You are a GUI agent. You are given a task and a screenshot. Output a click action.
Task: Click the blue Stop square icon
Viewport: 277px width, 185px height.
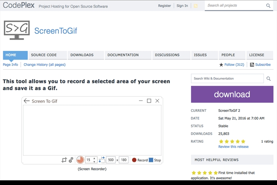point(151,160)
